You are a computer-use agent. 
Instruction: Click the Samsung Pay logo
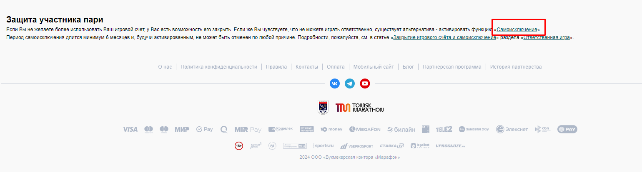[474, 129]
